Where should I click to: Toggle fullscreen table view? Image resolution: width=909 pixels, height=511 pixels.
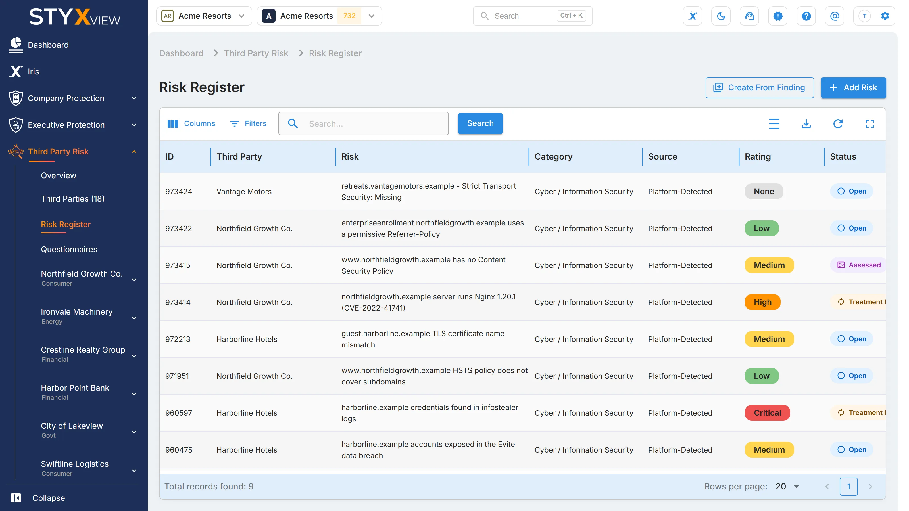coord(870,123)
